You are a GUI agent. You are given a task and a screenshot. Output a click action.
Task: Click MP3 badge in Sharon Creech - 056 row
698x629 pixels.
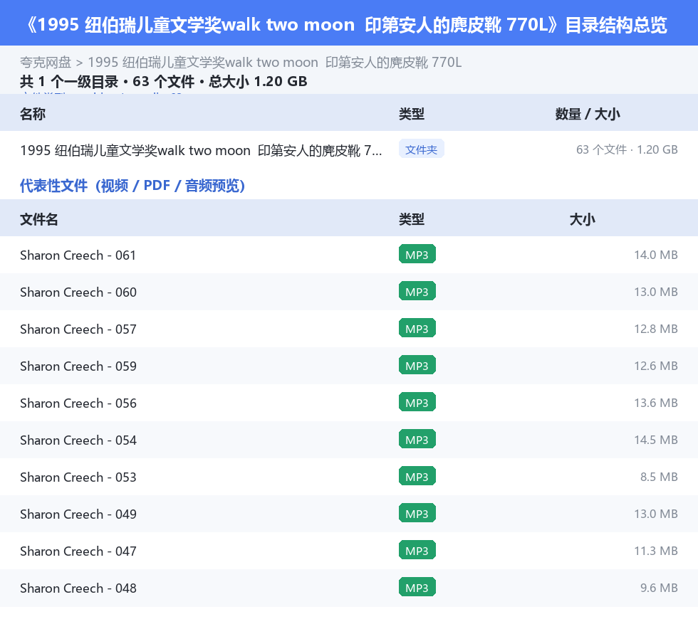417,402
